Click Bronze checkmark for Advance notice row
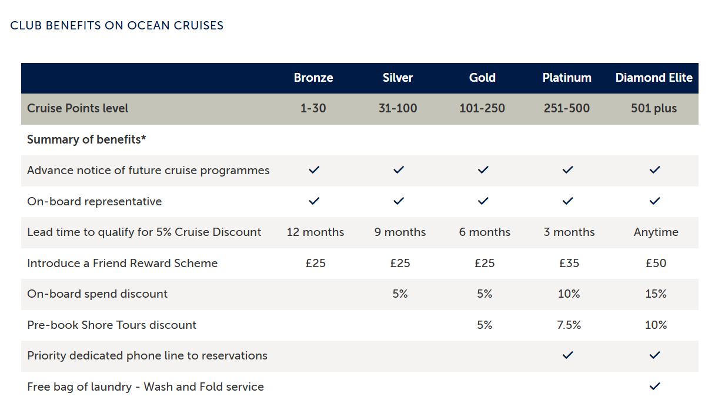Viewport: 715px width, 413px height. pyautogui.click(x=314, y=170)
